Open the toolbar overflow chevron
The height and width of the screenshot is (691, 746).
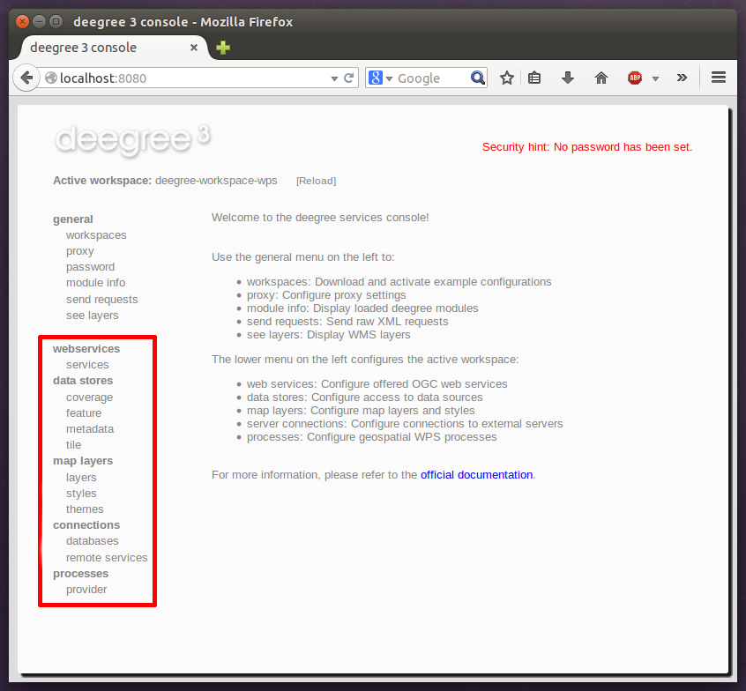[682, 78]
